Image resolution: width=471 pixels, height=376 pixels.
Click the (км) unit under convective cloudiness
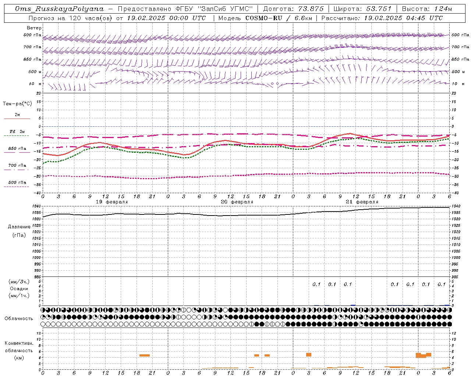click(x=19, y=358)
